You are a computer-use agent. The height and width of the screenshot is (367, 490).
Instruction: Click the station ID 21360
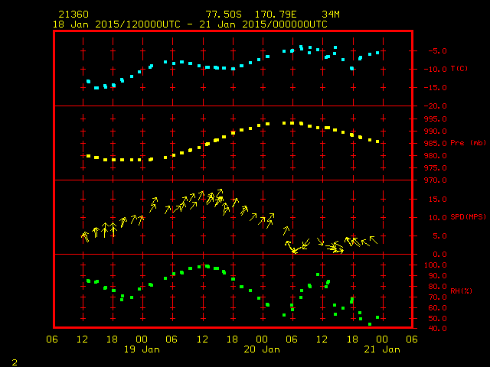73,15
